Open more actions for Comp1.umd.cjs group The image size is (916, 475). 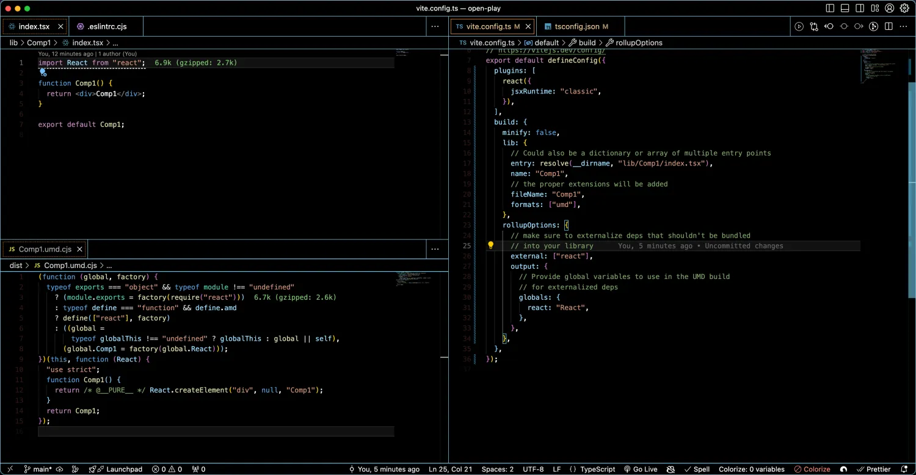click(x=435, y=249)
